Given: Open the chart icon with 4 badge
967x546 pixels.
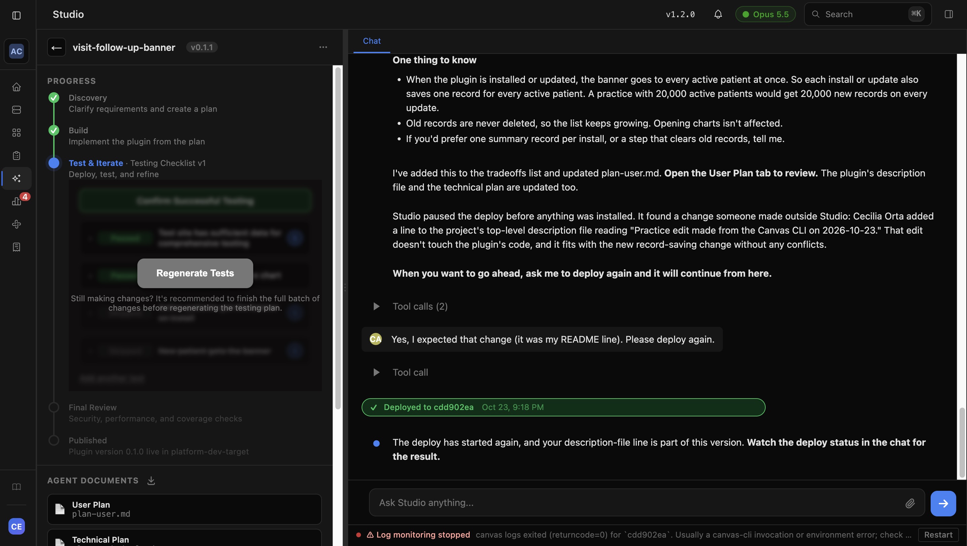Looking at the screenshot, I should click(x=16, y=201).
